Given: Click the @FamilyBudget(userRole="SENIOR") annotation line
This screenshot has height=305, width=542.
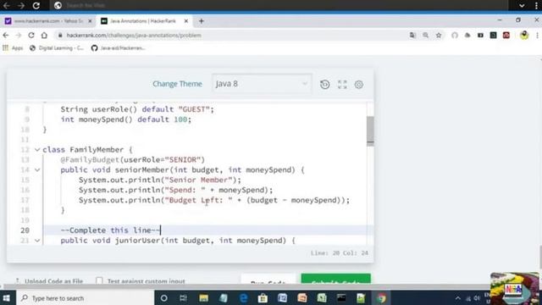Looking at the screenshot, I should point(133,160).
